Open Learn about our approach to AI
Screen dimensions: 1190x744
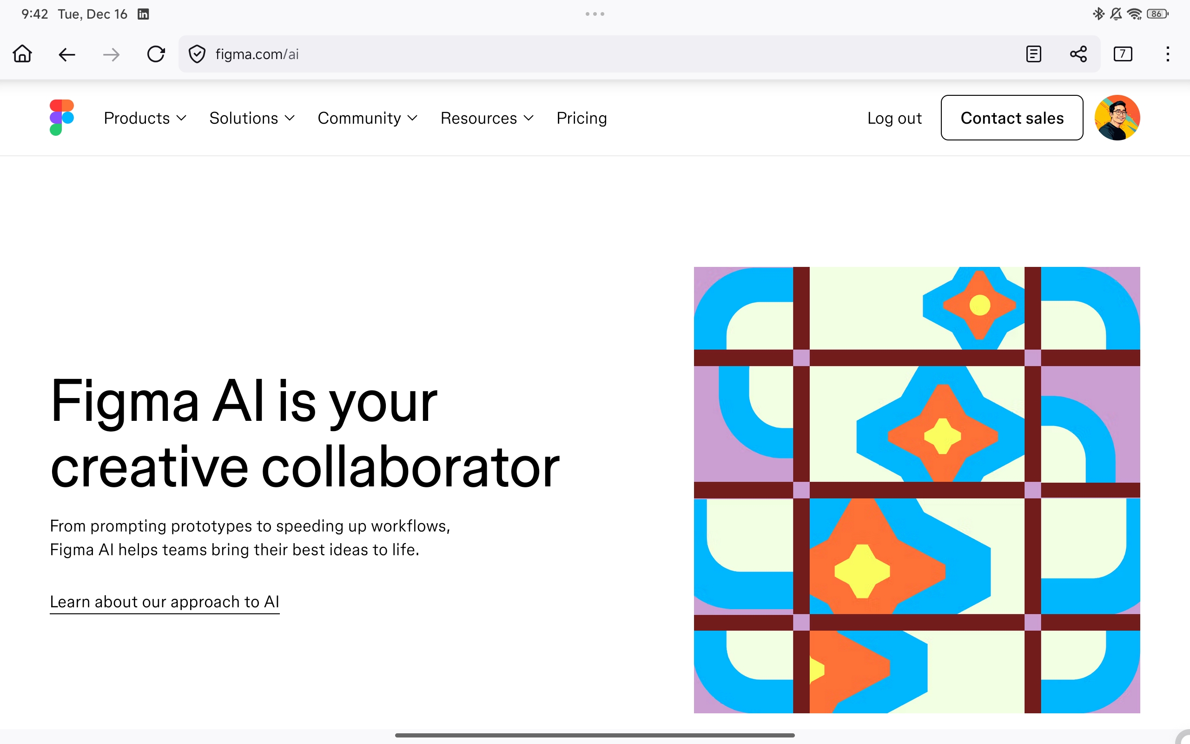click(164, 602)
